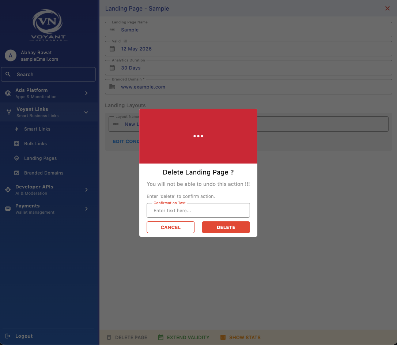Expand the Payments section chevron
The image size is (397, 345).
pos(86,209)
